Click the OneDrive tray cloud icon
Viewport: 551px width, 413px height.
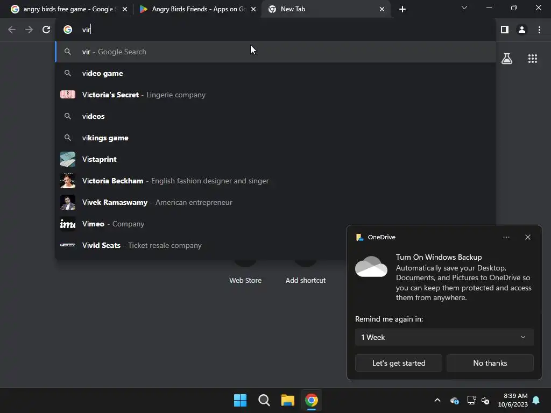click(x=454, y=400)
